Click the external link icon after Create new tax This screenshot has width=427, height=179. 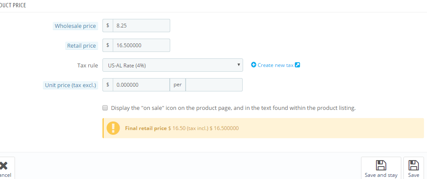coord(298,65)
